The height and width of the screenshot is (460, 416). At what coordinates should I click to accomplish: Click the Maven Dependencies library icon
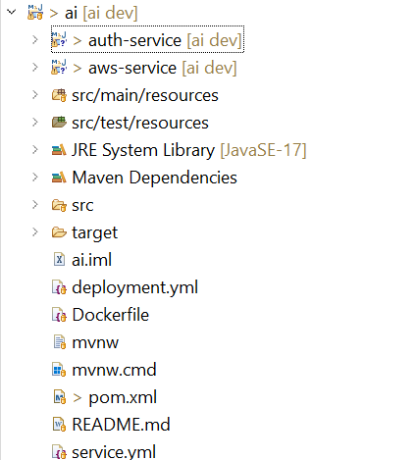click(59, 178)
